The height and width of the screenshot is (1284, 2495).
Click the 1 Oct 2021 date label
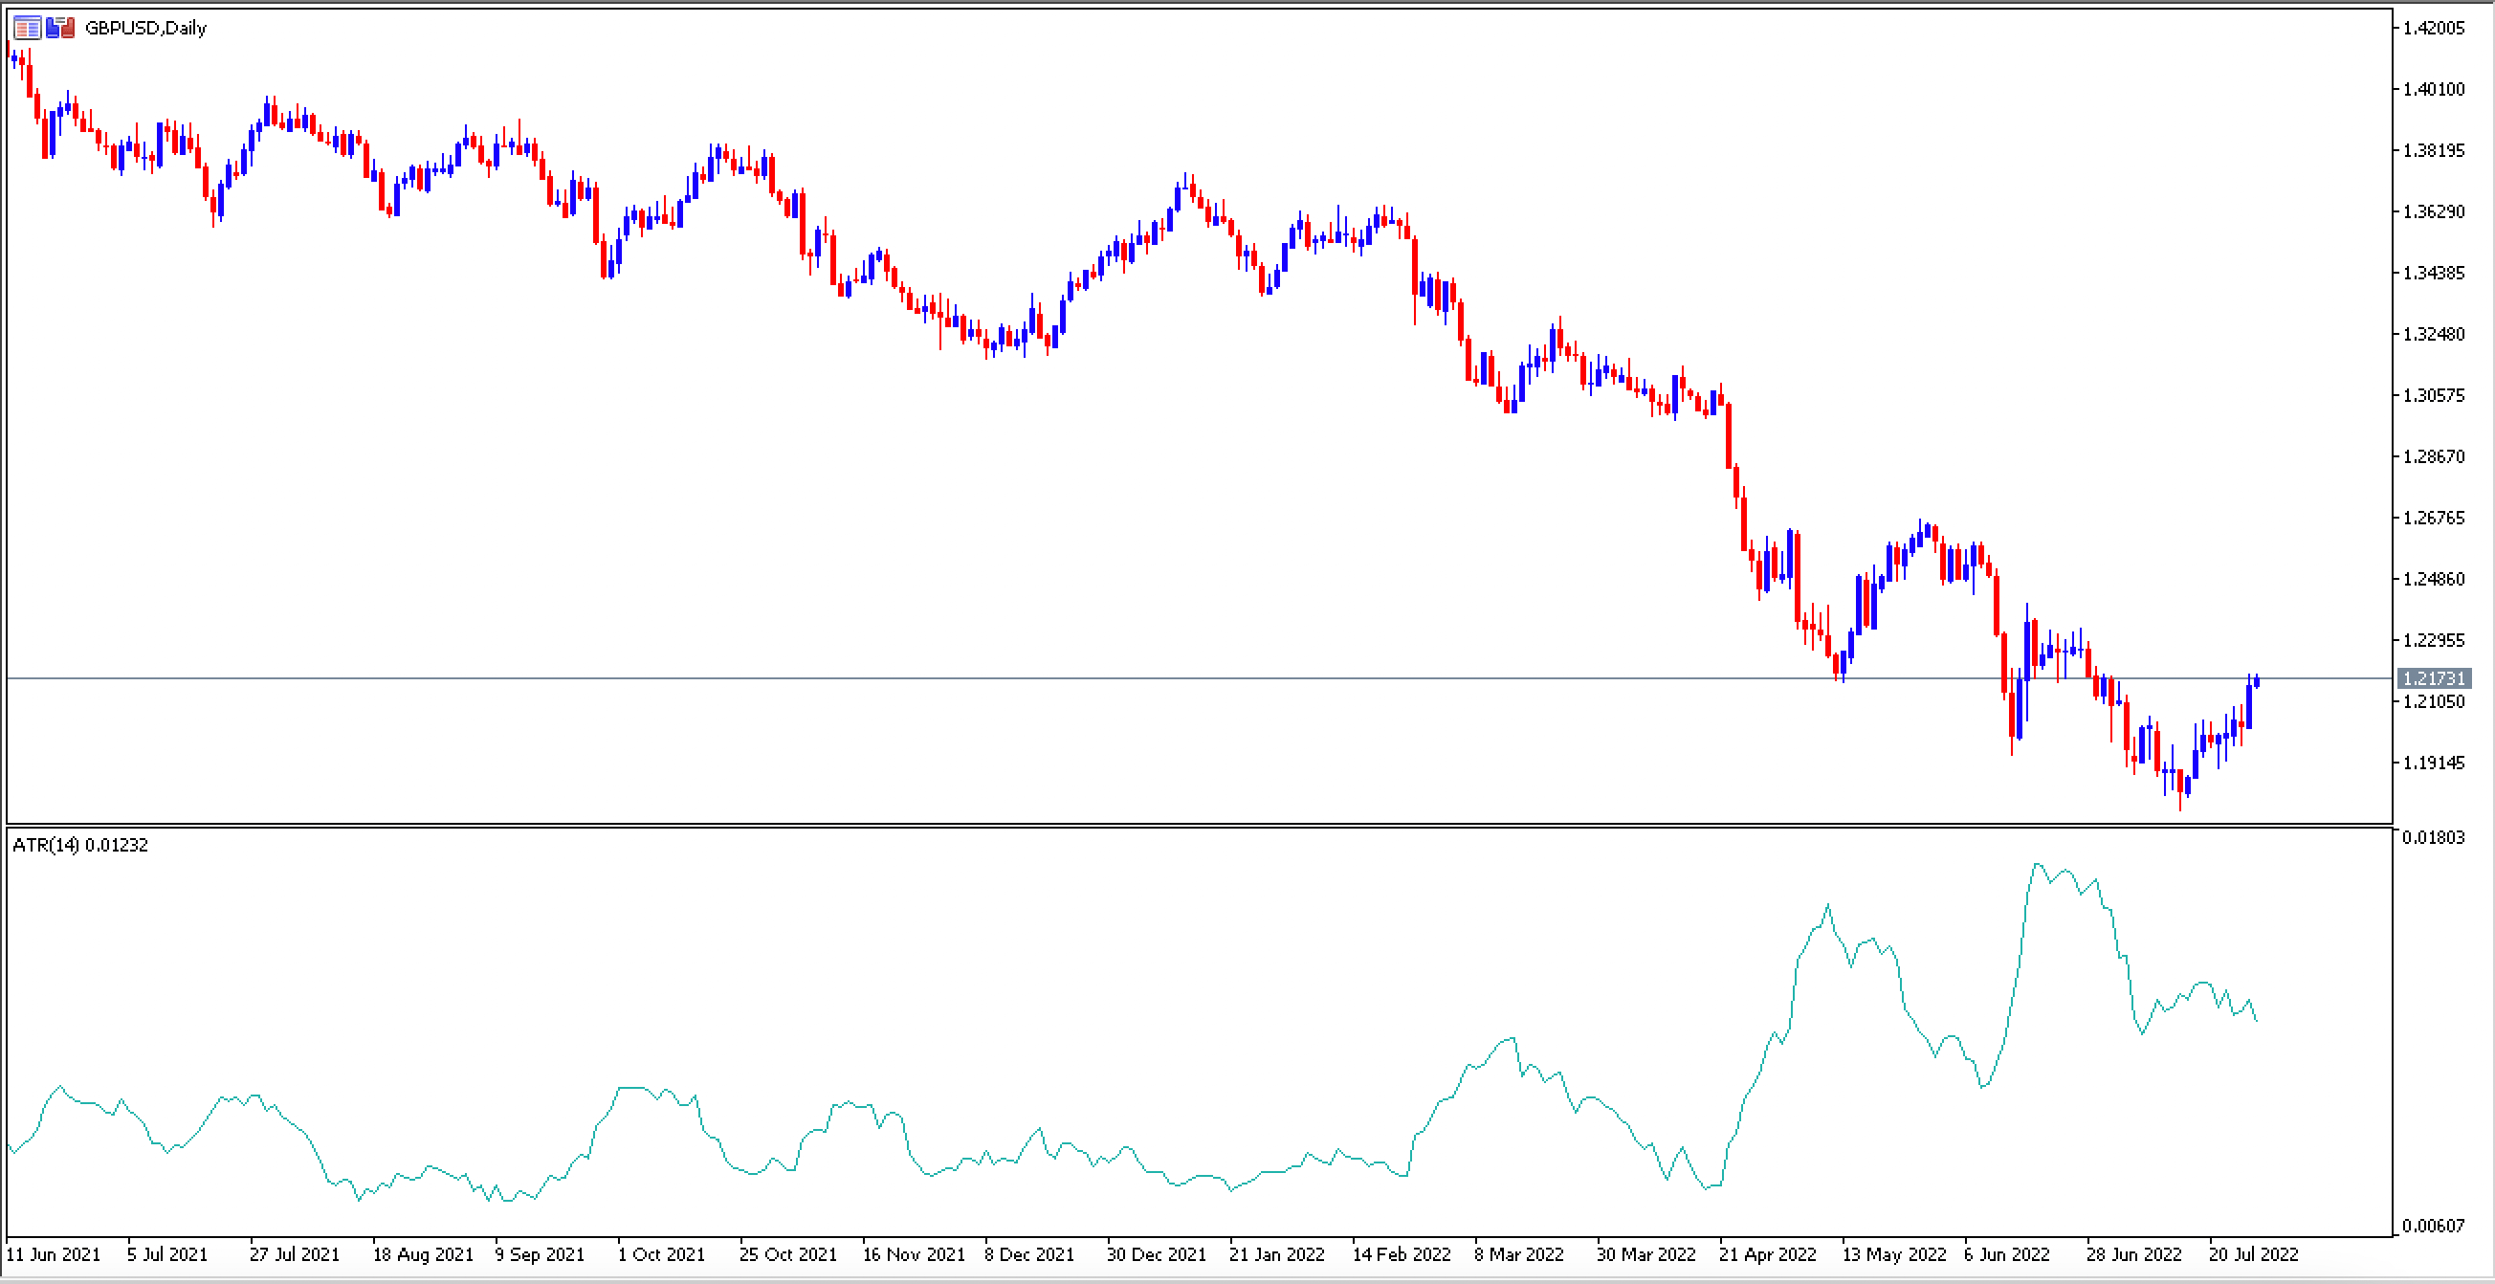661,1254
